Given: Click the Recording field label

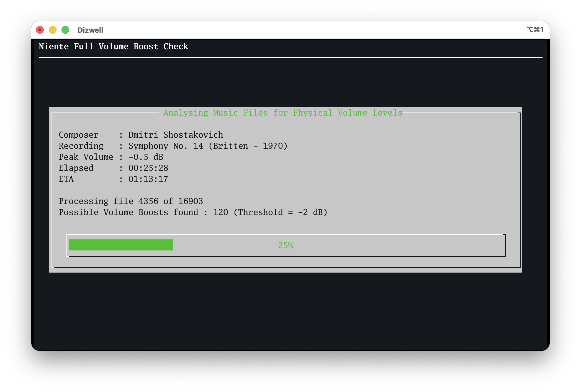Looking at the screenshot, I should pyautogui.click(x=81, y=146).
